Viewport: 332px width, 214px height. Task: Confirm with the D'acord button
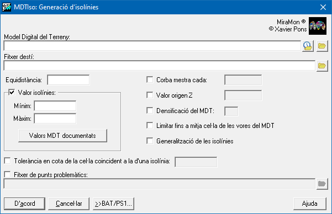point(24,204)
